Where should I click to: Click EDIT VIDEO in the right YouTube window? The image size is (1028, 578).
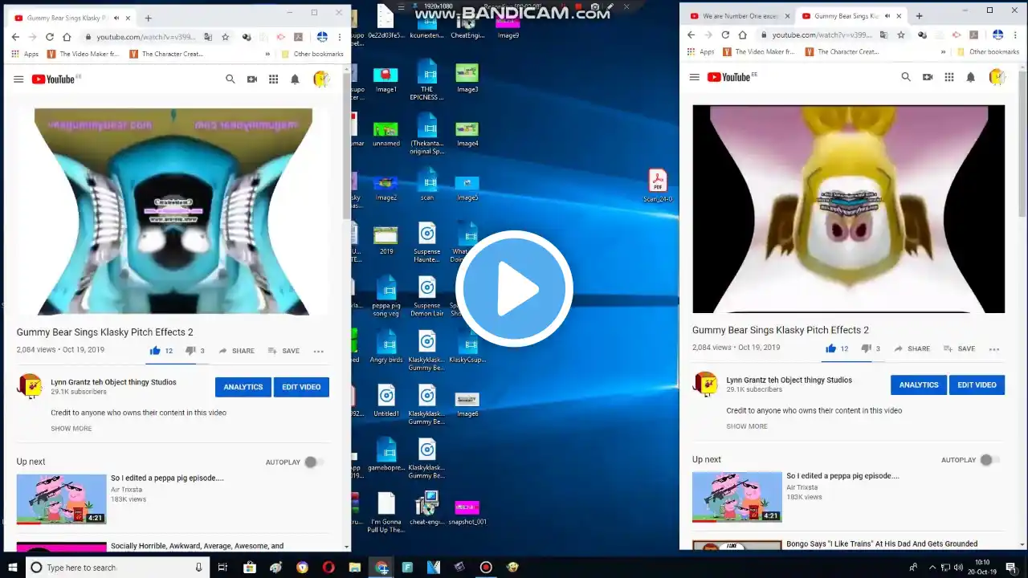(x=977, y=385)
